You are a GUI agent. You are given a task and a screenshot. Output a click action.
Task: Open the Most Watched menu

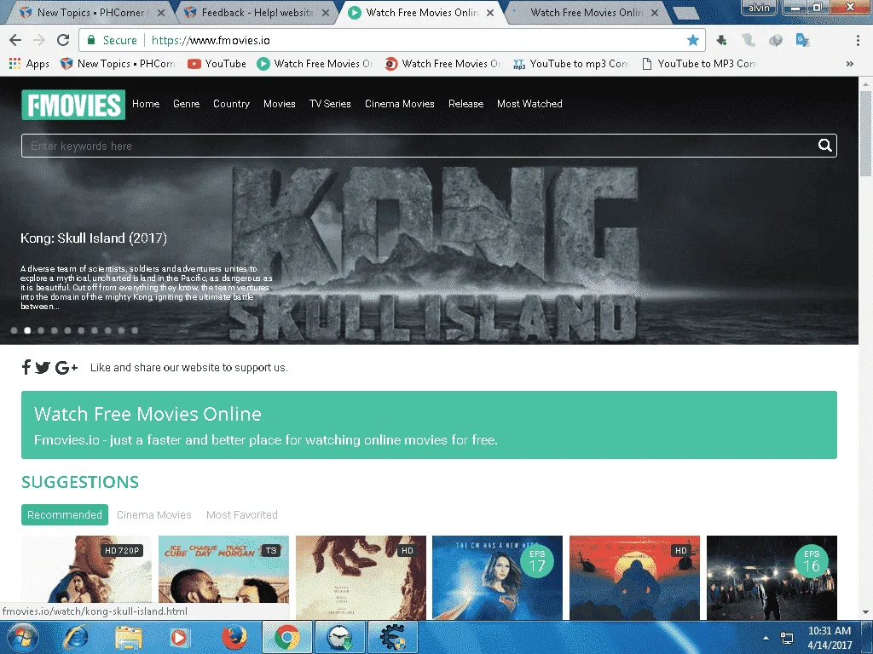click(x=529, y=104)
